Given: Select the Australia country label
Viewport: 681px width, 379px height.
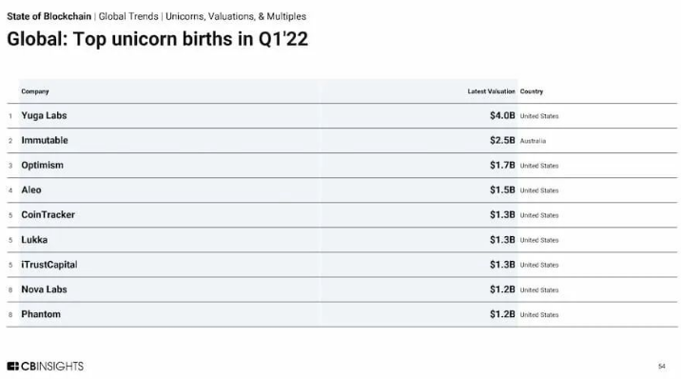Looking at the screenshot, I should pos(533,141).
